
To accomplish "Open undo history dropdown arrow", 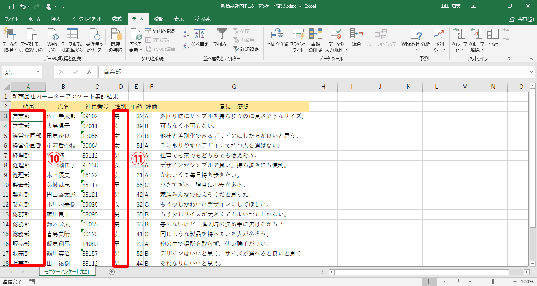I will click(29, 7).
